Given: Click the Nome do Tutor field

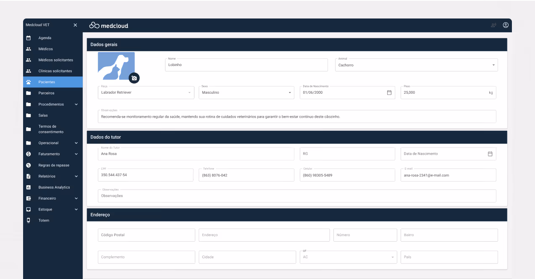Looking at the screenshot, I should [196, 154].
